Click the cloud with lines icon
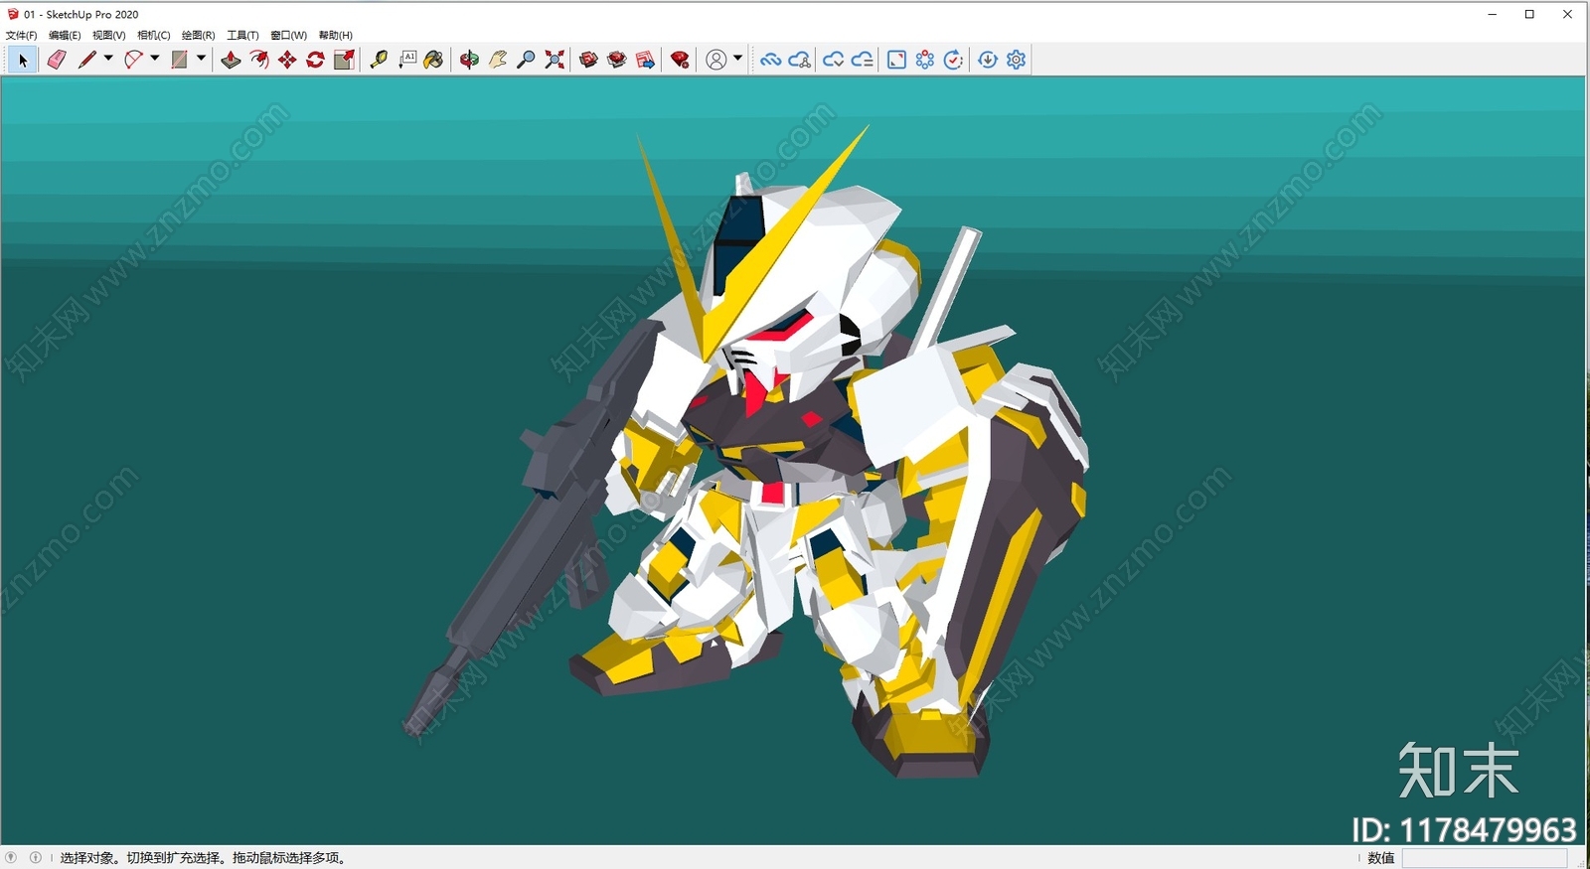This screenshot has width=1590, height=869. 862,60
